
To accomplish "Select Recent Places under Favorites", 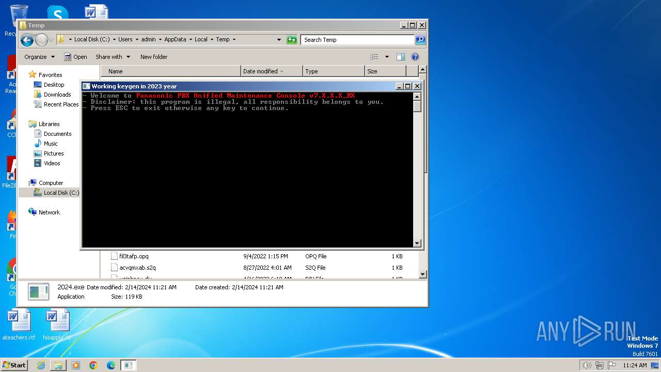I will pos(61,104).
